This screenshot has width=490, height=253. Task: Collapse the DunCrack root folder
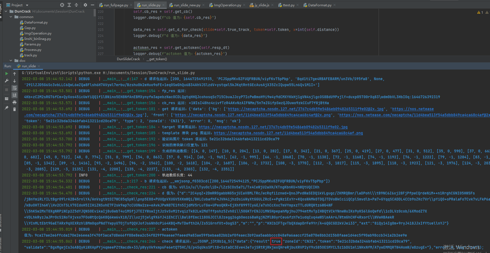[x=6, y=11]
